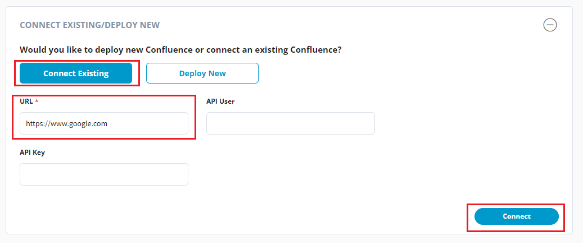Screen dimensions: 583x245
Task: Click the URL field label
Action: point(26,101)
